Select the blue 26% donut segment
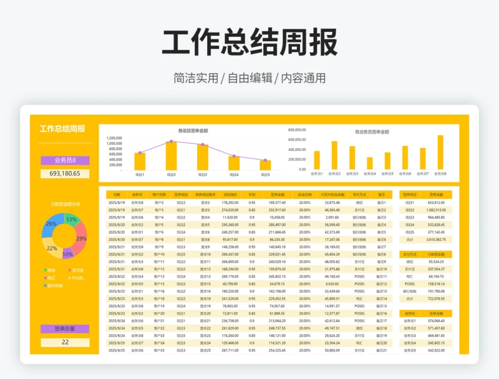 coord(51,225)
